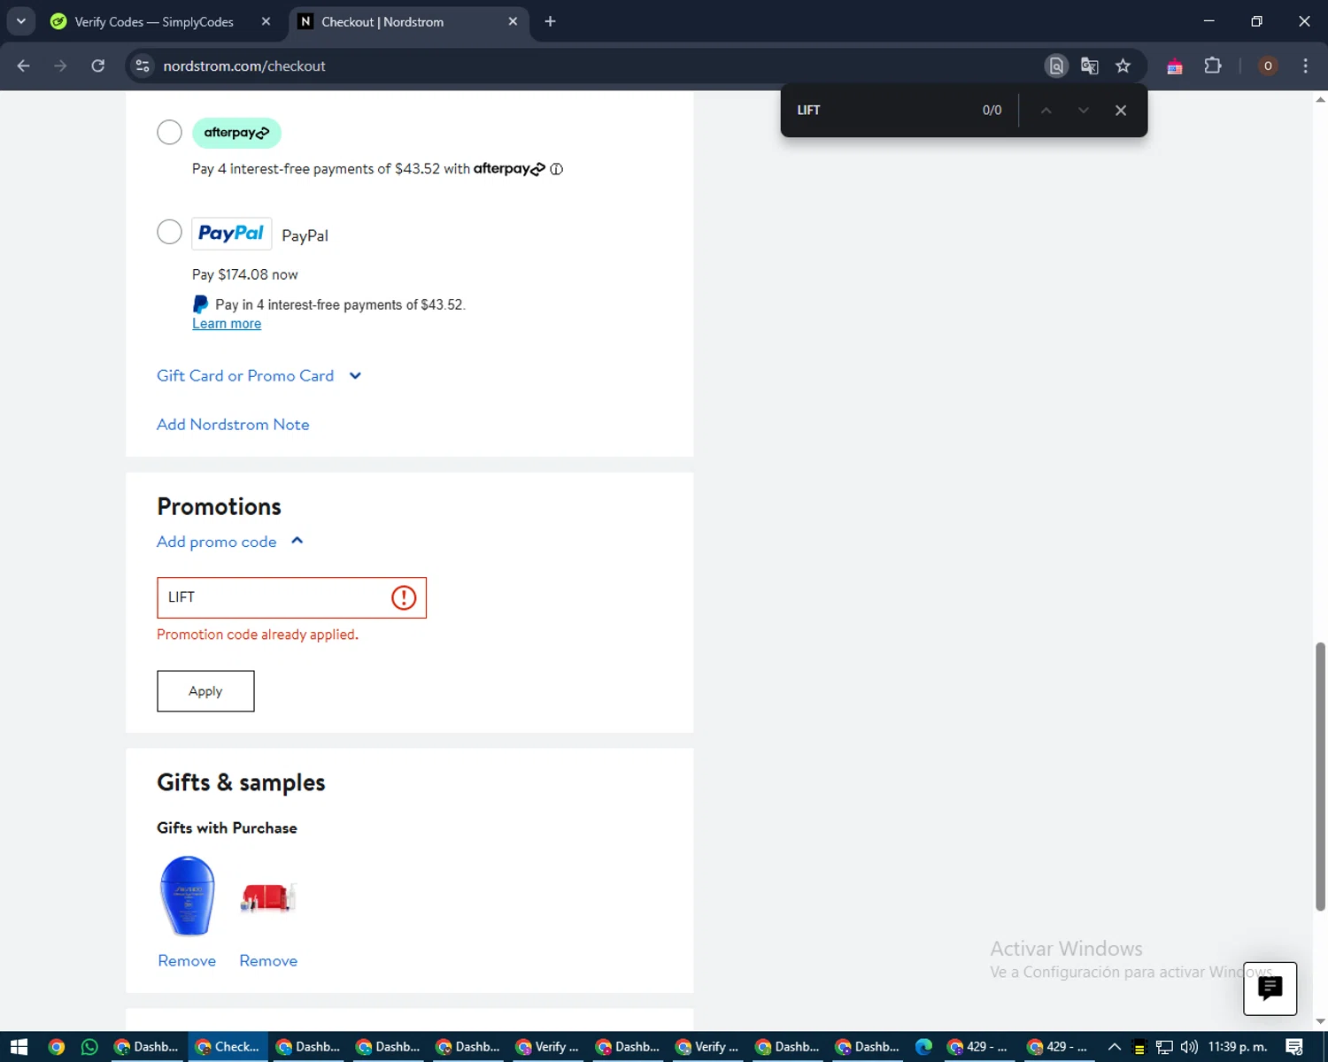1328x1062 pixels.
Task: Select the PayPal payment radio button
Action: 169,232
